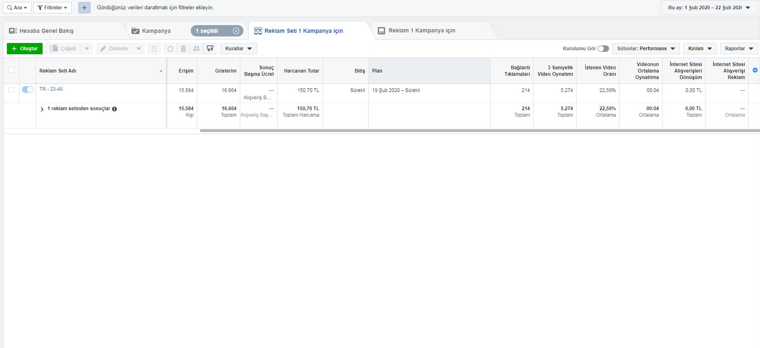Viewport: 760px width, 348px height.
Task: Switch to Reklam 1 Kampanya için tab
Action: pos(422,30)
